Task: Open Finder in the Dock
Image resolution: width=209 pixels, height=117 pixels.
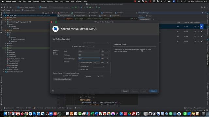Action: [6, 114]
